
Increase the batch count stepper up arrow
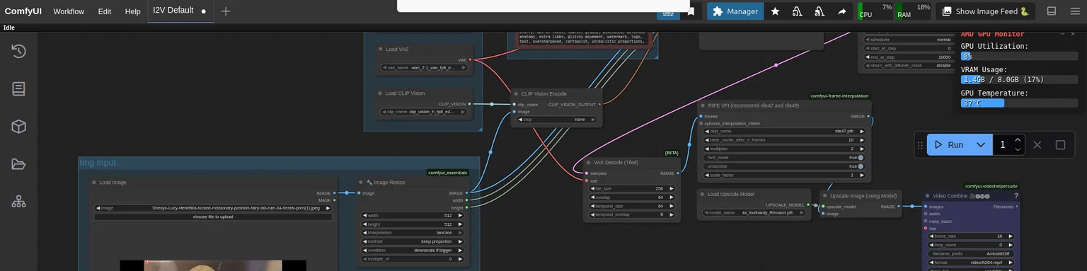[1018, 140]
